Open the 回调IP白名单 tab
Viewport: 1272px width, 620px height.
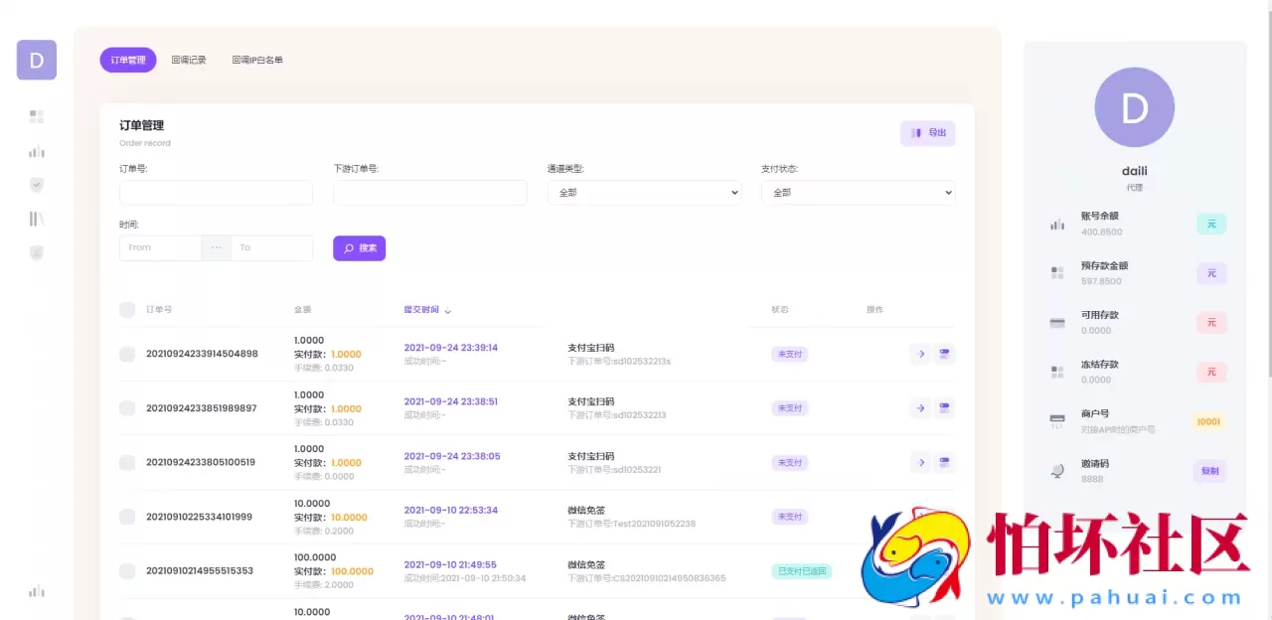257,60
